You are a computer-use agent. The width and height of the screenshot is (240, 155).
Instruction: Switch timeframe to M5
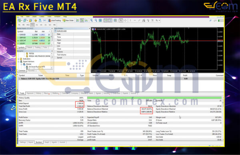click(24, 25)
